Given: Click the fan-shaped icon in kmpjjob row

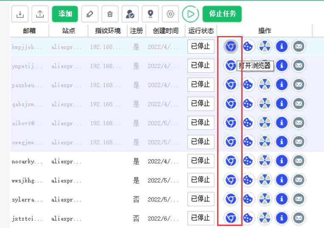Looking at the screenshot, I should click(x=265, y=47).
